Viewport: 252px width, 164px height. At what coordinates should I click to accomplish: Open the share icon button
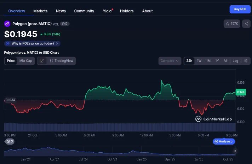tap(246, 24)
